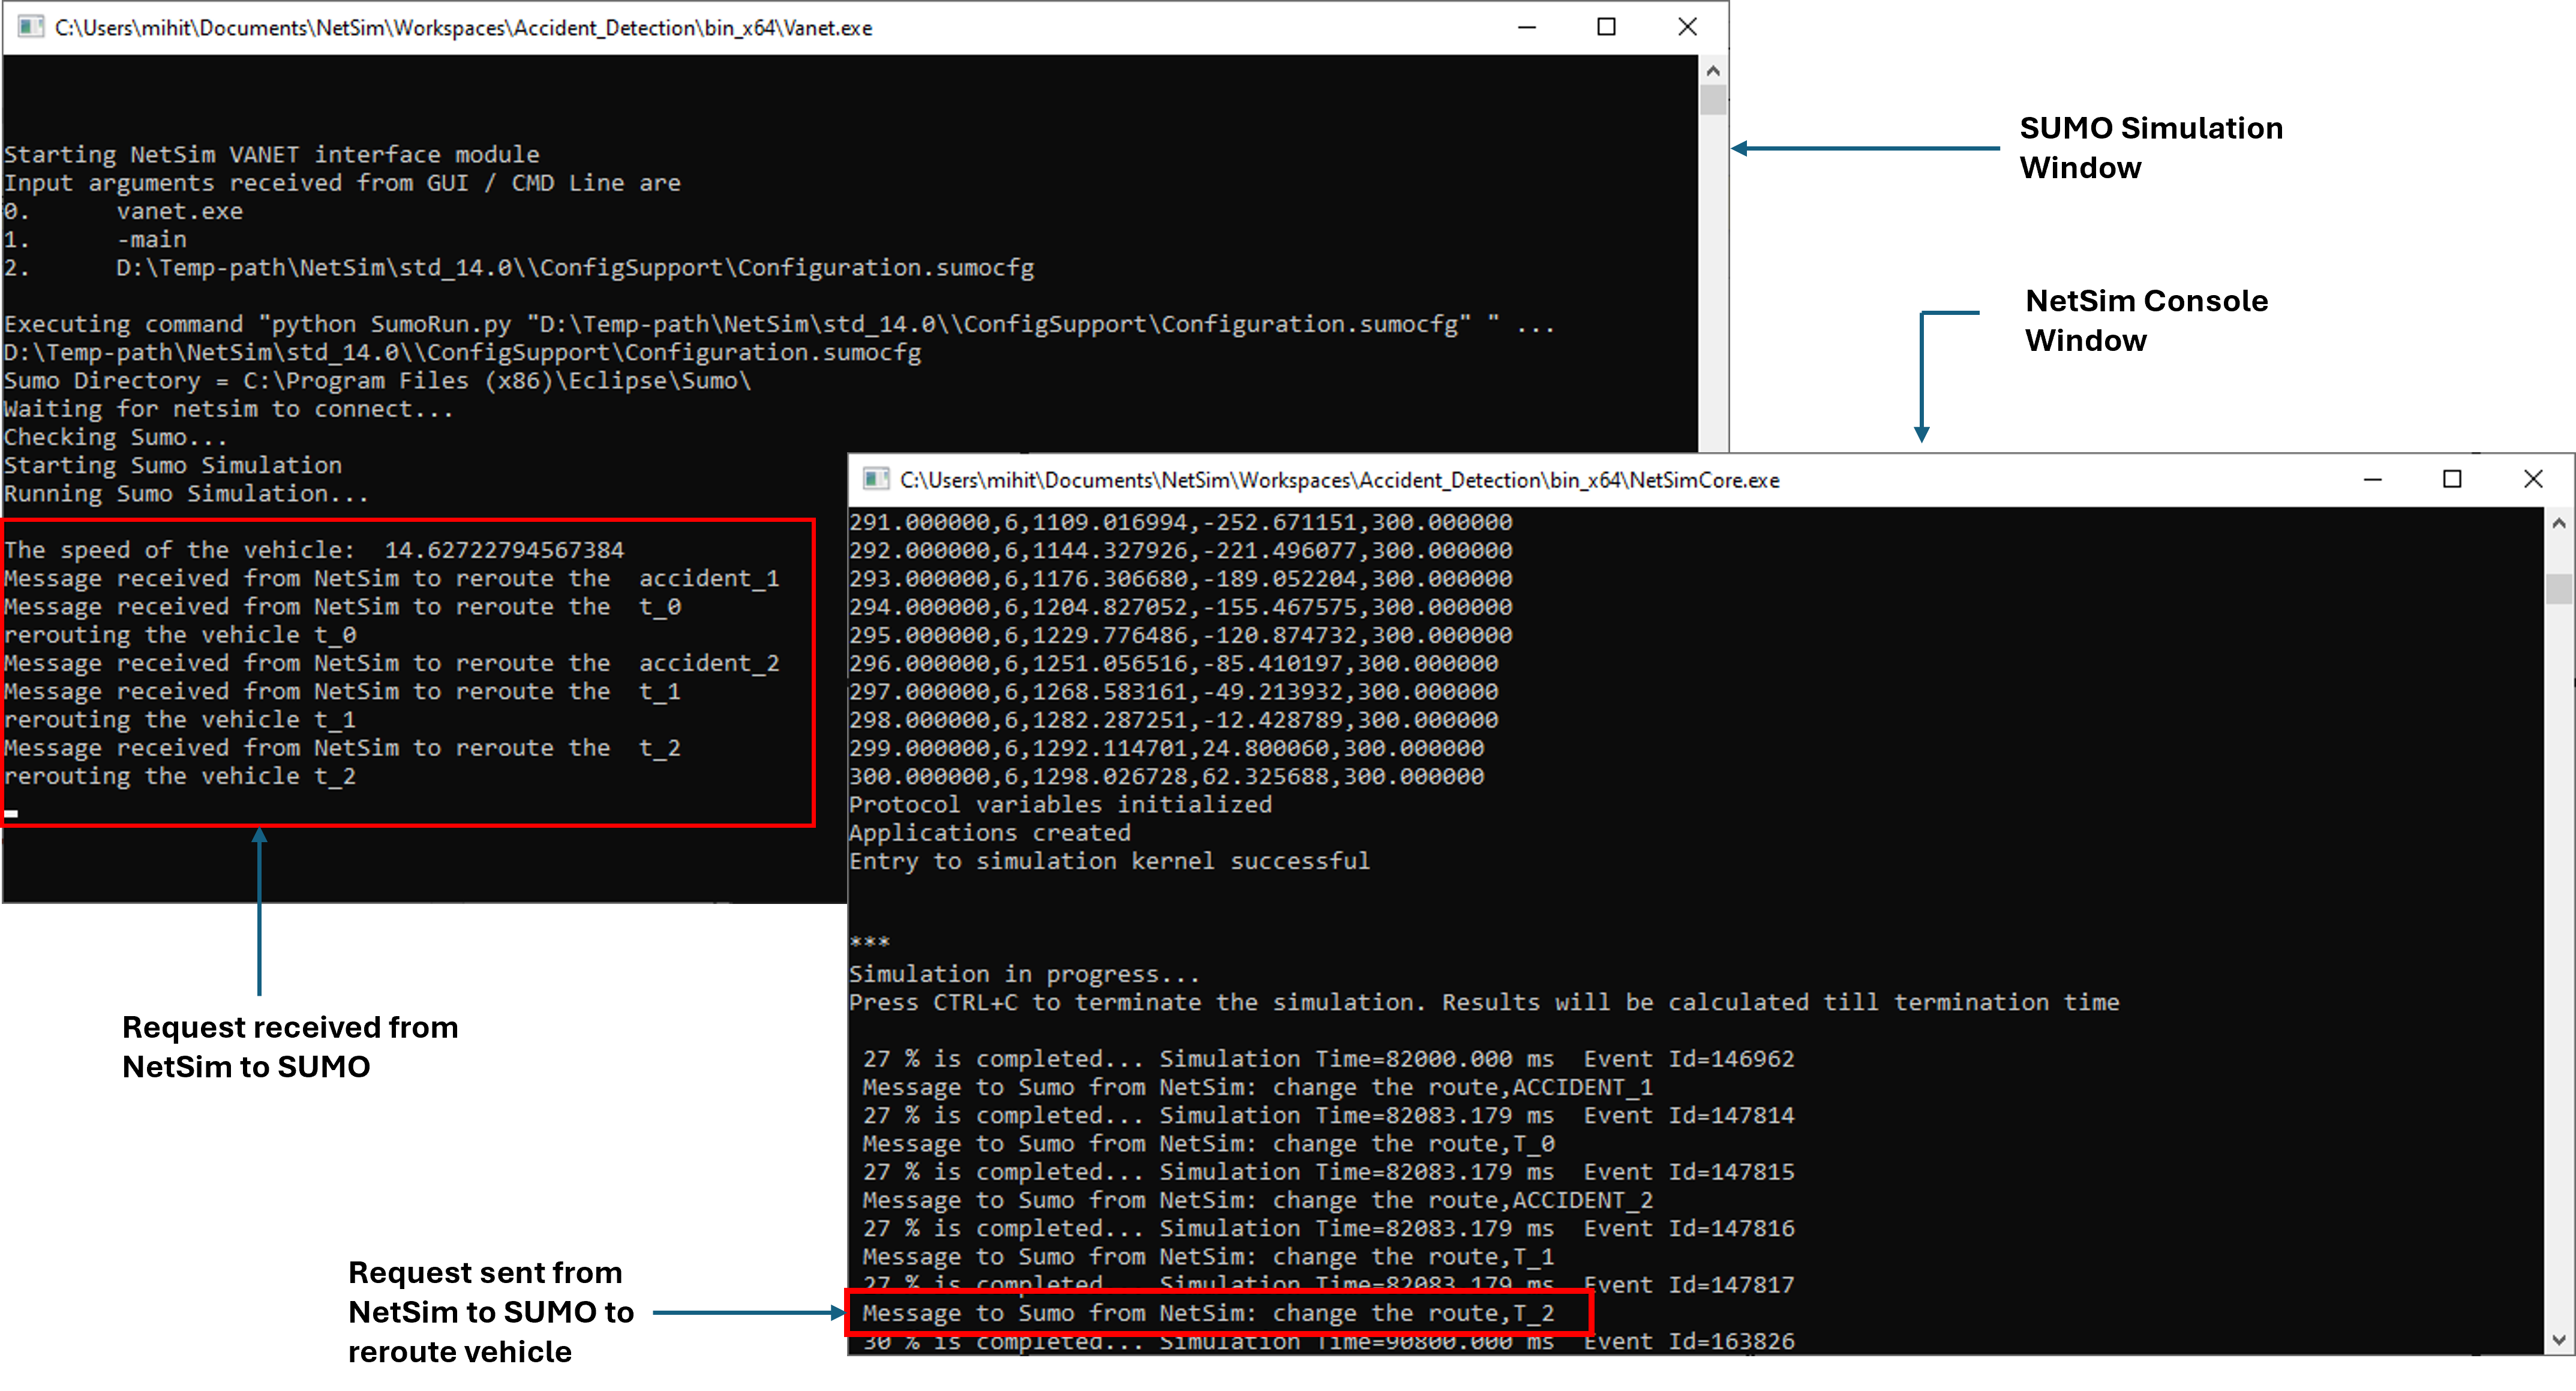Viewport: 2576px width, 1391px height.
Task: Click the NetSimCore.exe scrollbar thumb
Action: (2558, 588)
